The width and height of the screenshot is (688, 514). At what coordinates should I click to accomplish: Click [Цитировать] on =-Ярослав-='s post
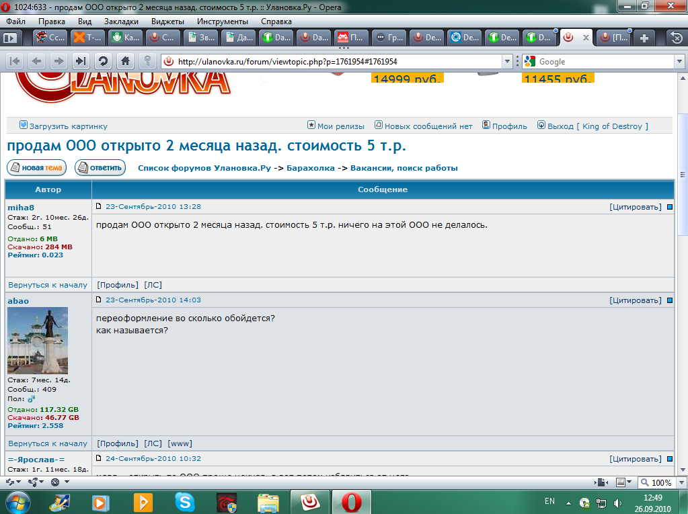[636, 459]
